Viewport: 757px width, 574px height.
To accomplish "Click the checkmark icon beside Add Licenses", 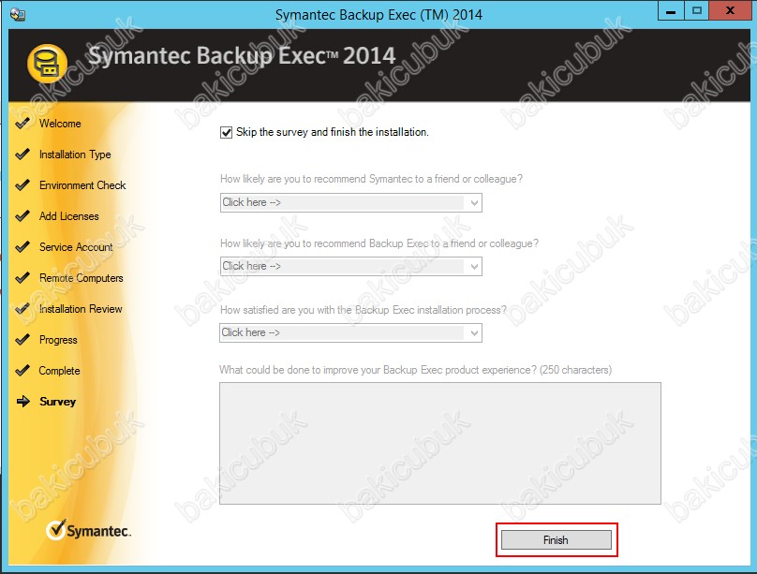I will (x=22, y=216).
